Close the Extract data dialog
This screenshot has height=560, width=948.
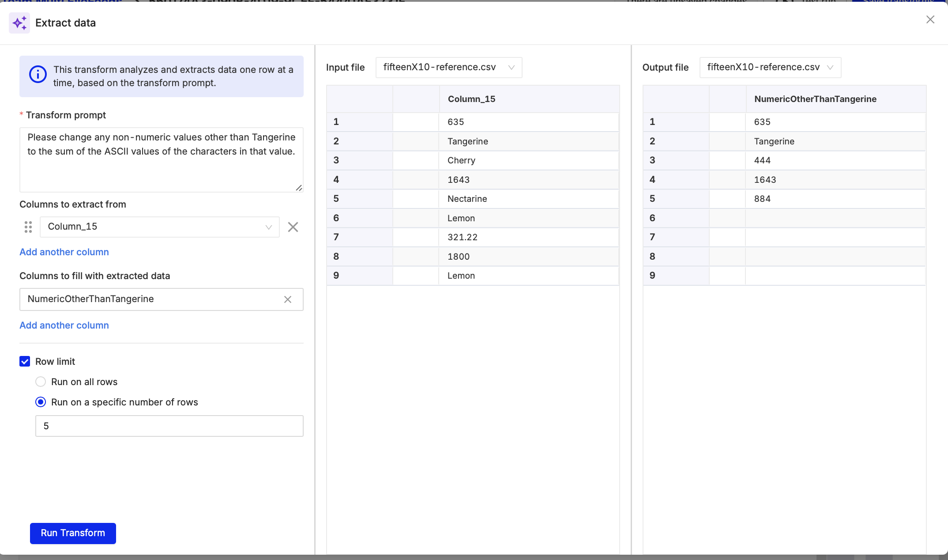[930, 19]
